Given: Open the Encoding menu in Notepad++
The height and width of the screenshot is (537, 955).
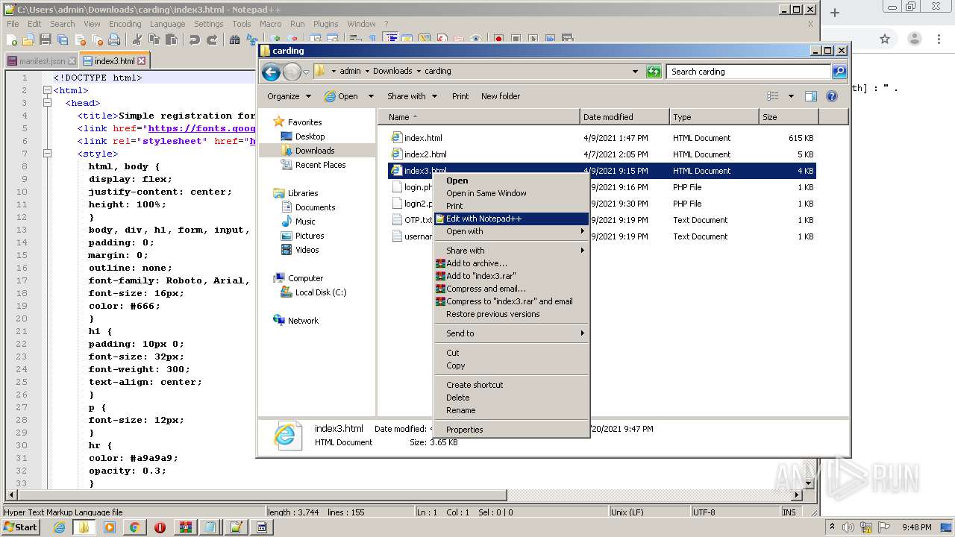Looking at the screenshot, I should [125, 24].
